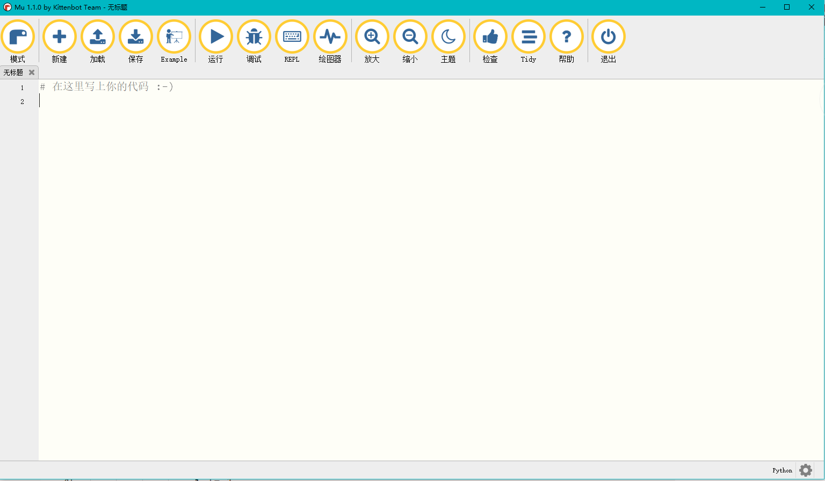Place cursor on empty line 2
Viewport: 825px width, 481px height.
click(x=431, y=101)
